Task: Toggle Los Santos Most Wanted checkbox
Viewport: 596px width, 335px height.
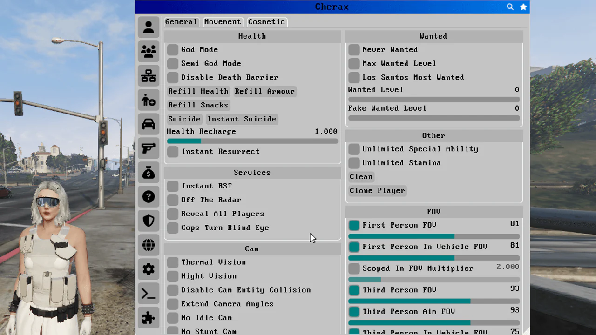Action: pos(354,78)
